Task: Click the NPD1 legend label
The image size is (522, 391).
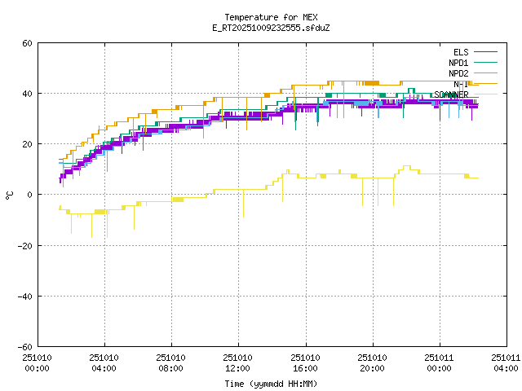Action: pyautogui.click(x=458, y=63)
